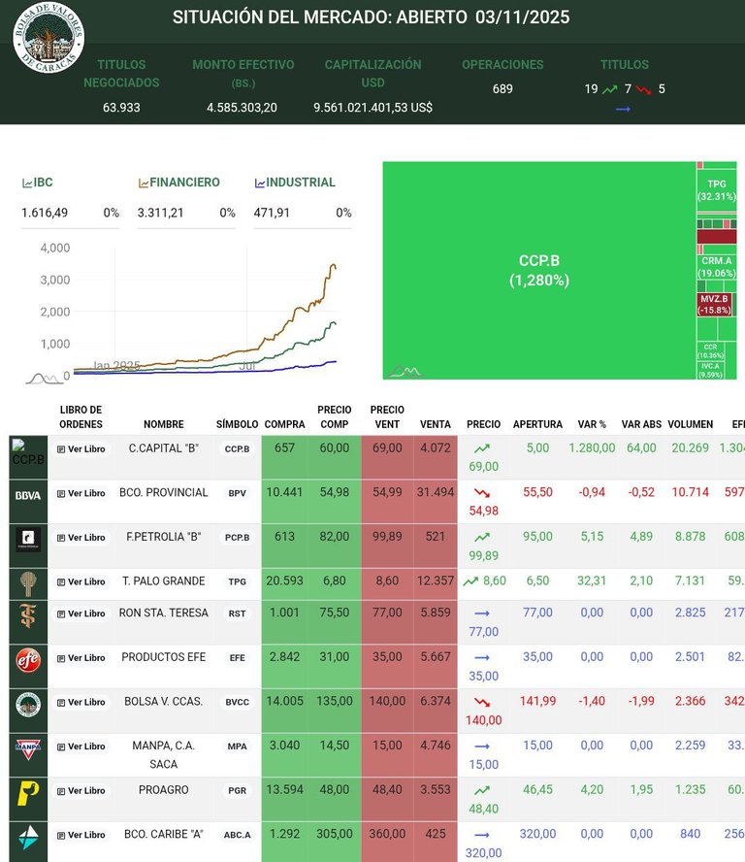Open Ver Libro for T. PALO GRANDE
The width and height of the screenshot is (745, 862).
click(81, 581)
